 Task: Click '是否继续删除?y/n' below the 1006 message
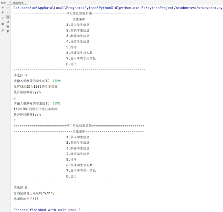tap(27, 92)
